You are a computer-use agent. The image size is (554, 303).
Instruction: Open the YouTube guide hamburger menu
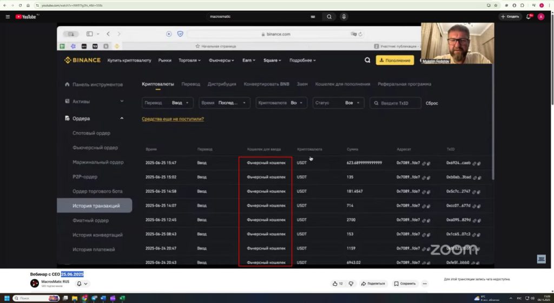click(8, 17)
